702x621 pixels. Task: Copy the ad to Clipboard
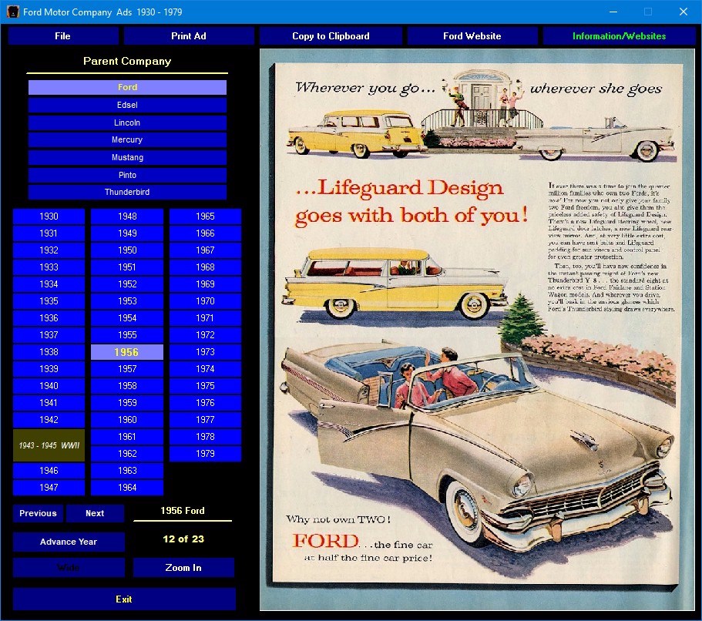coord(331,35)
